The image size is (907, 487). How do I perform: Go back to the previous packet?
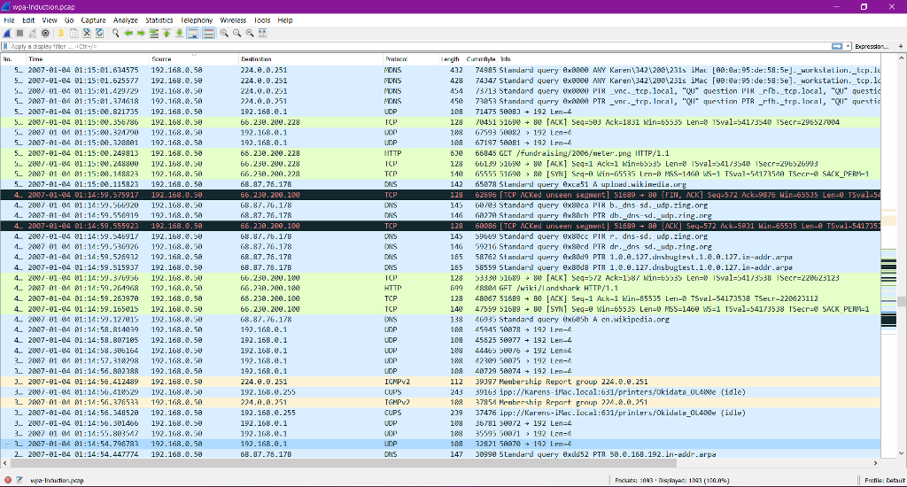click(128, 33)
